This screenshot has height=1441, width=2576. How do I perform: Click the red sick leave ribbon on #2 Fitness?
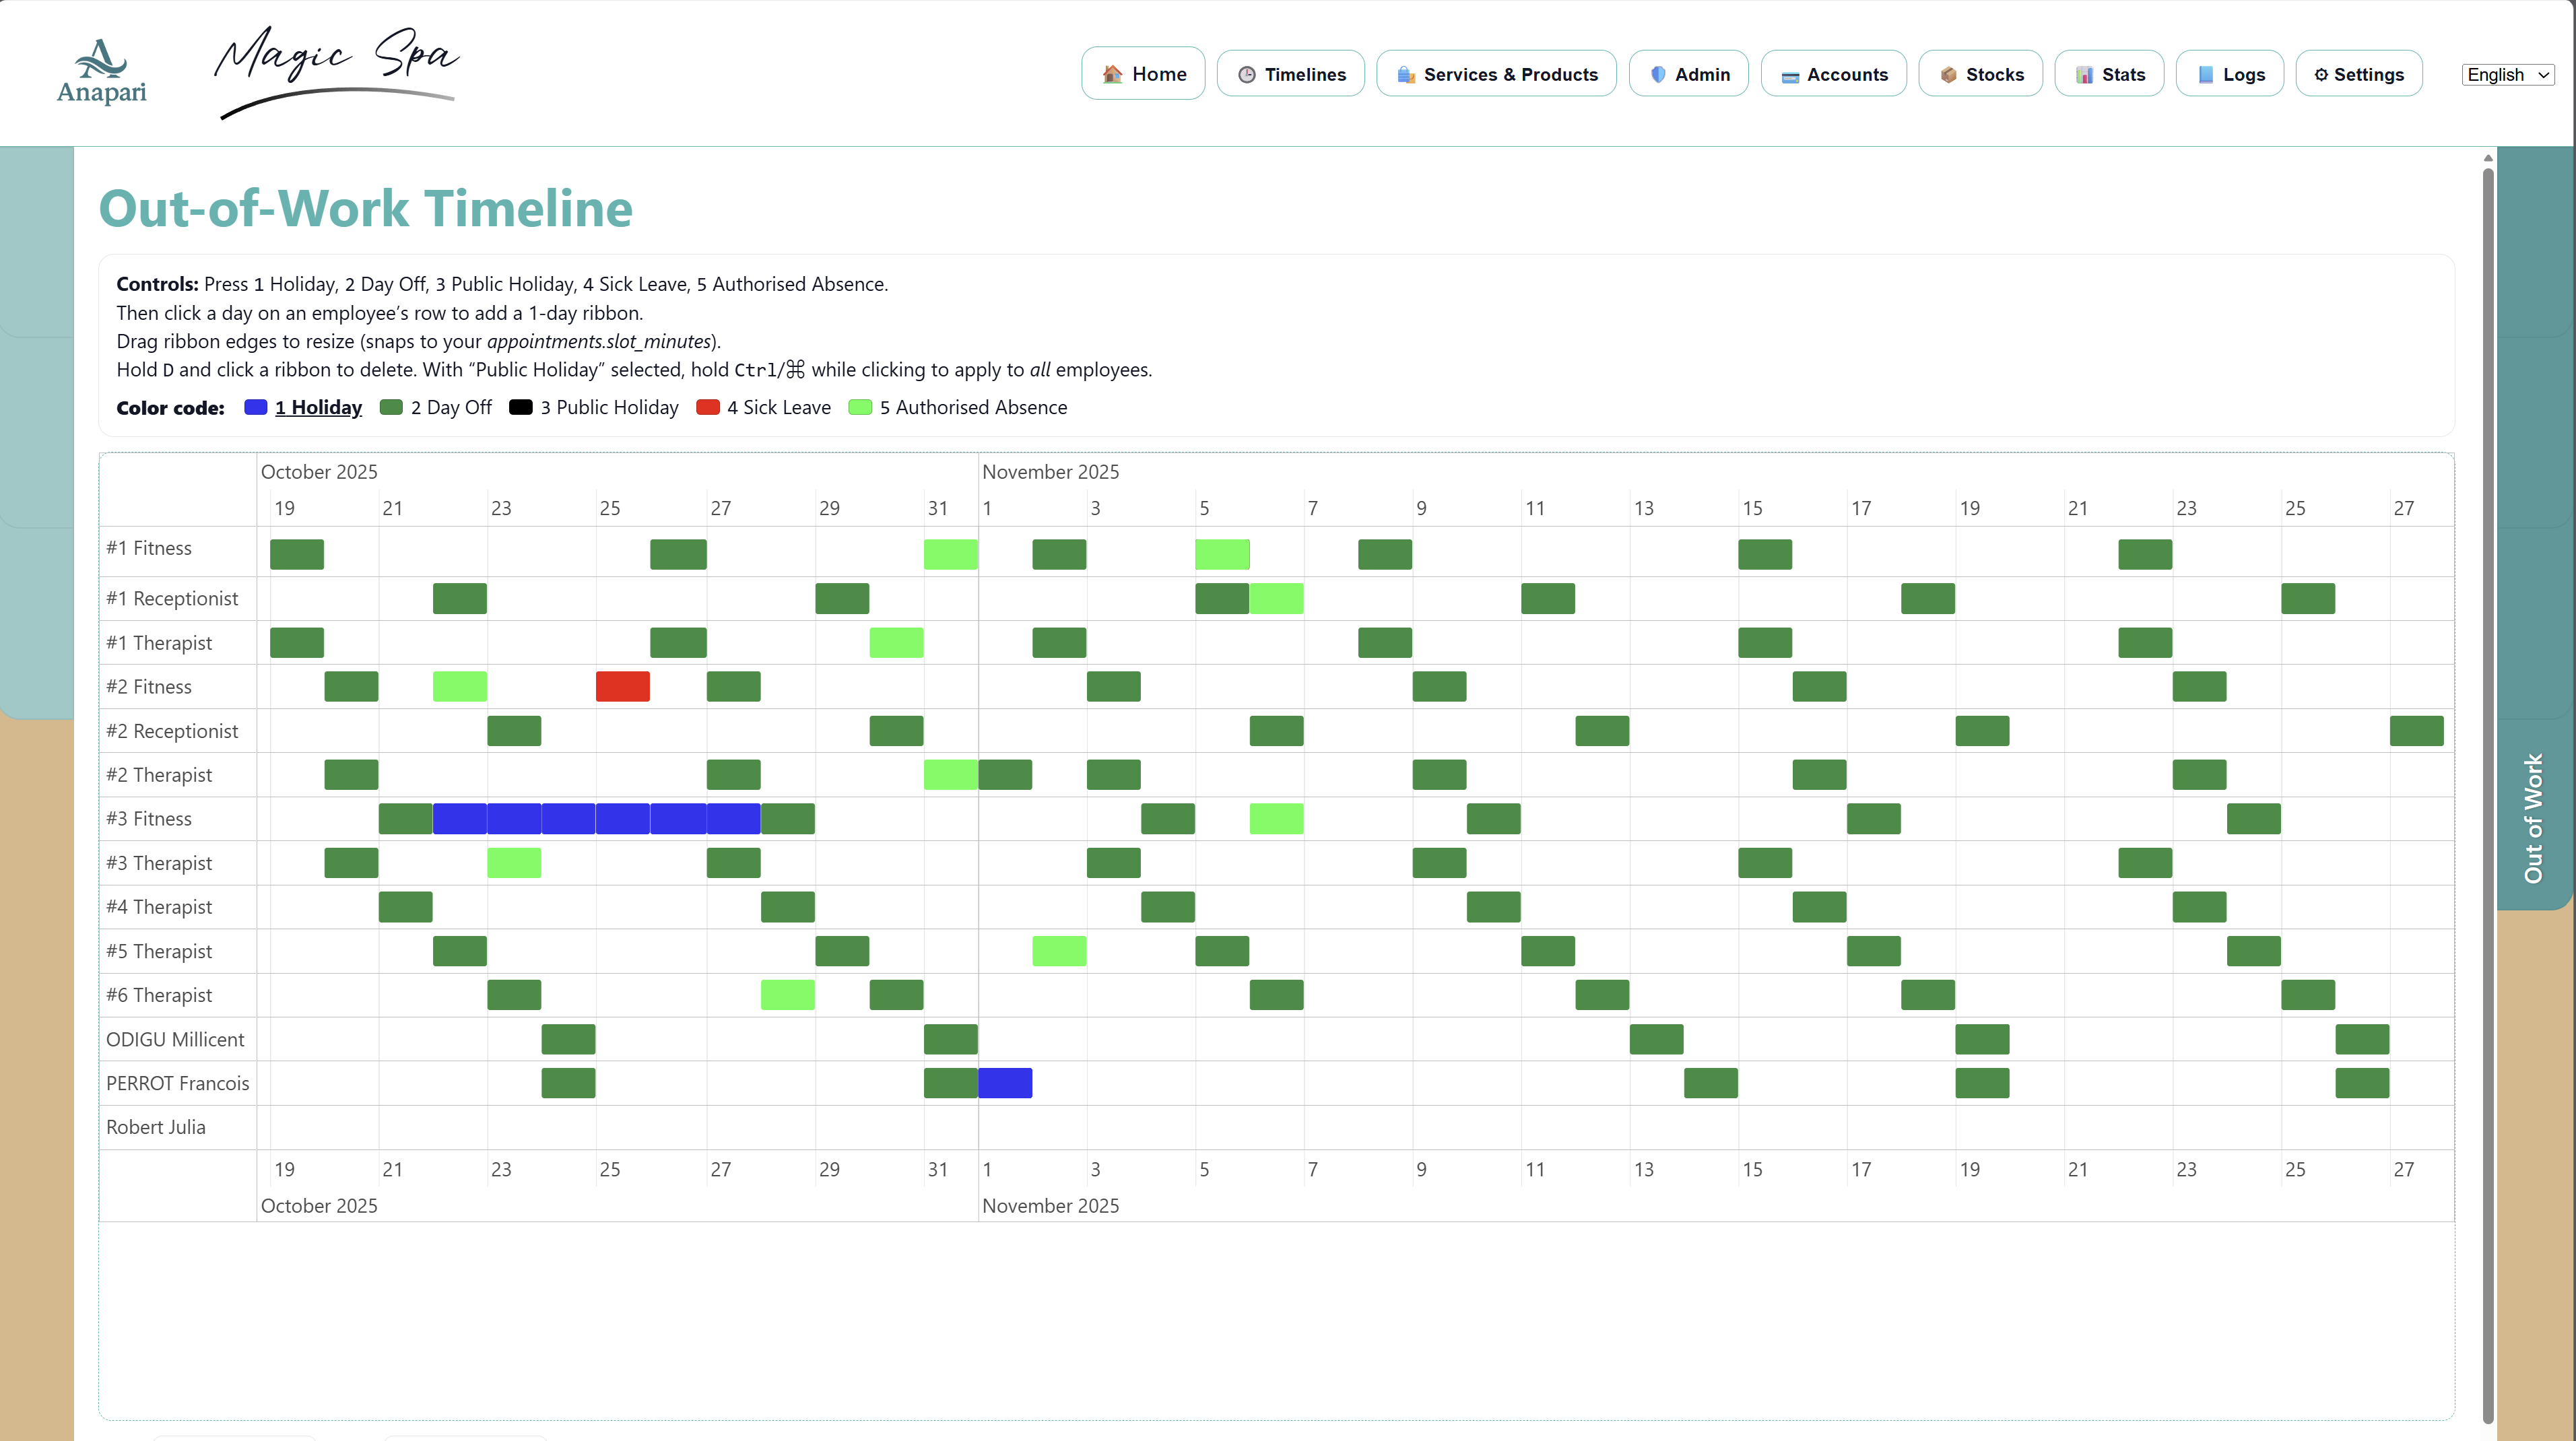click(622, 686)
